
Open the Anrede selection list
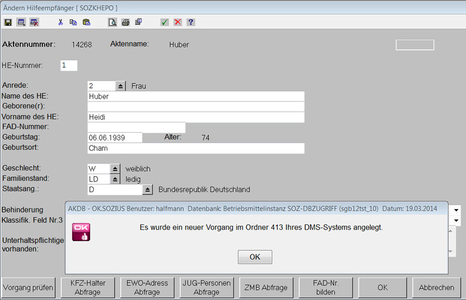coord(121,86)
